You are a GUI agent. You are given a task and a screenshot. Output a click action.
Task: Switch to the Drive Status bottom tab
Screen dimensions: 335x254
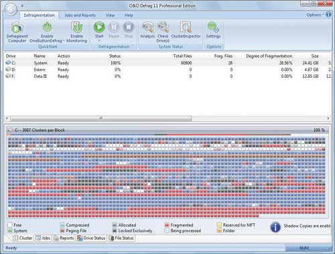click(x=91, y=238)
